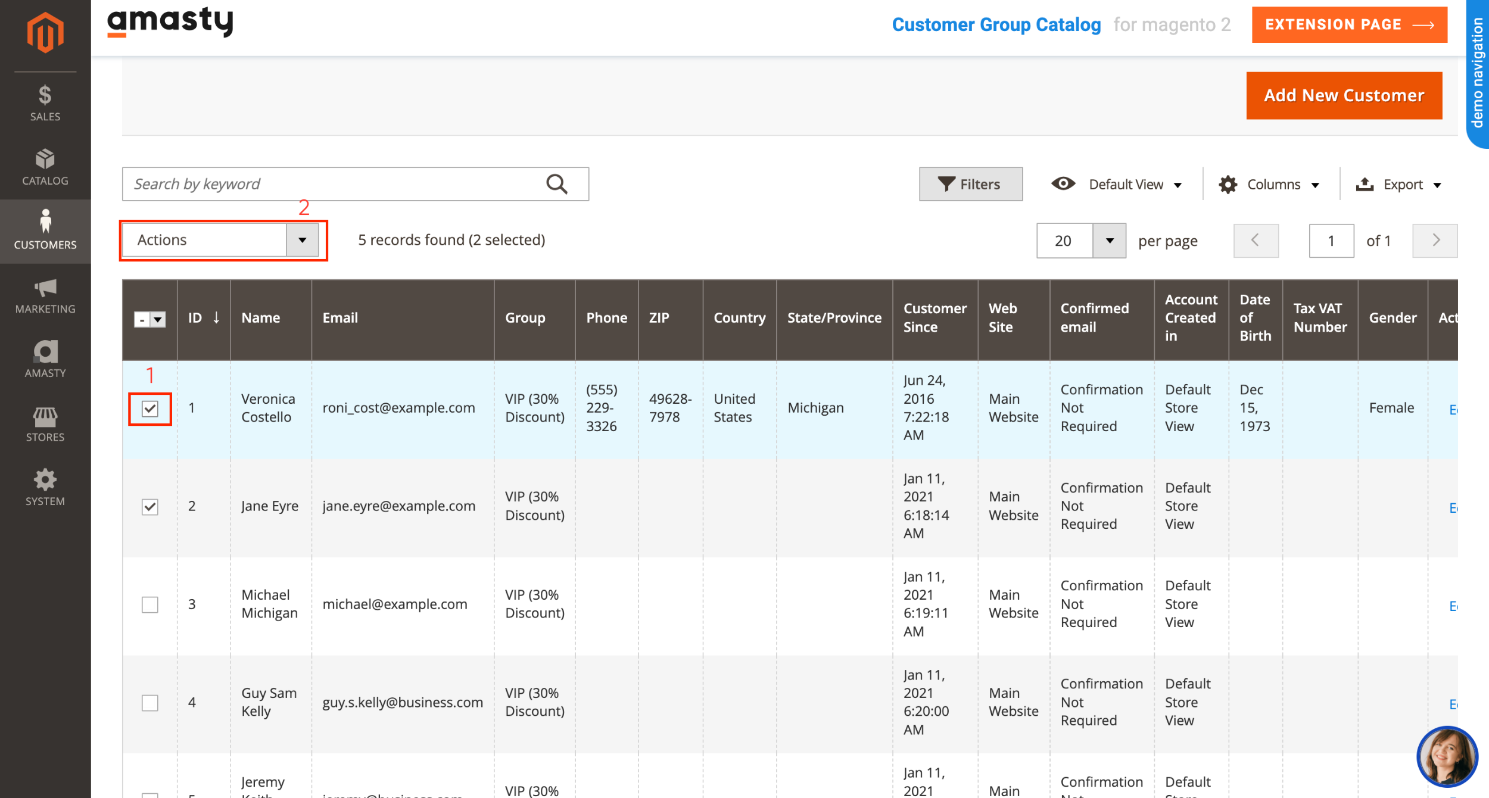Open the System sidebar section
1489x798 pixels.
coord(45,487)
